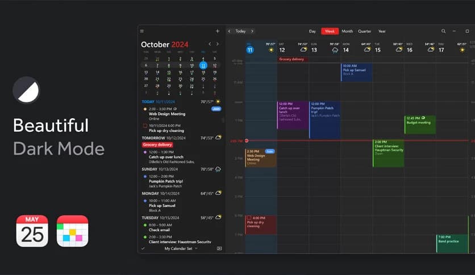The image size is (475, 275).
Task: Go to previous week arrow beside Today
Action: (x=229, y=31)
